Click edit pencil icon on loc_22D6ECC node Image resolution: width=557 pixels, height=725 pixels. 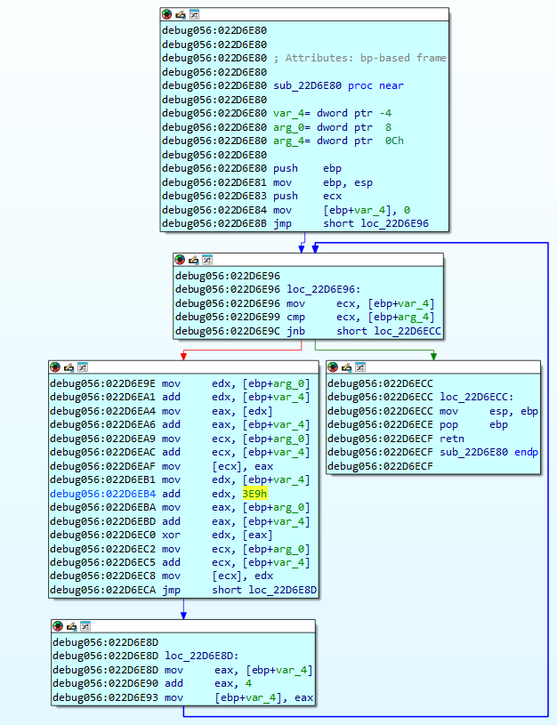(346, 367)
